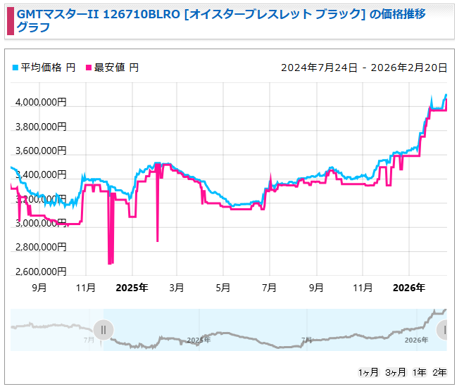Switch the chart range to 2年
This screenshot has height=389, width=464.
439,372
